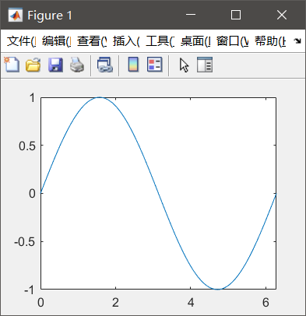This screenshot has width=306, height=316.
Task: Toggle the Edit Plot arrow tool
Action: 184,65
